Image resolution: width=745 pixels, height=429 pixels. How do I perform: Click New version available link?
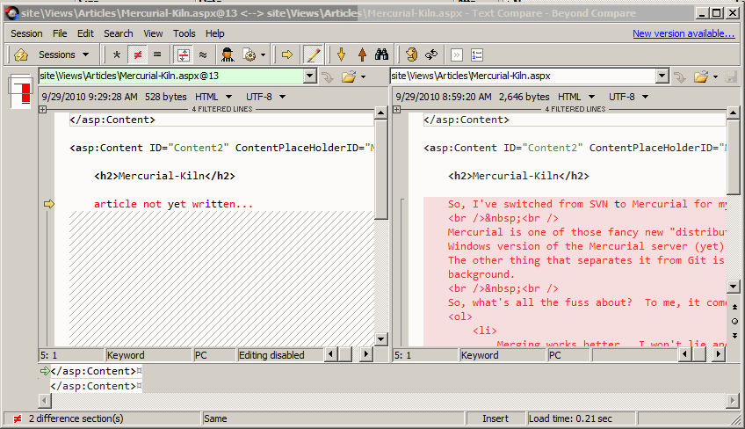684,33
